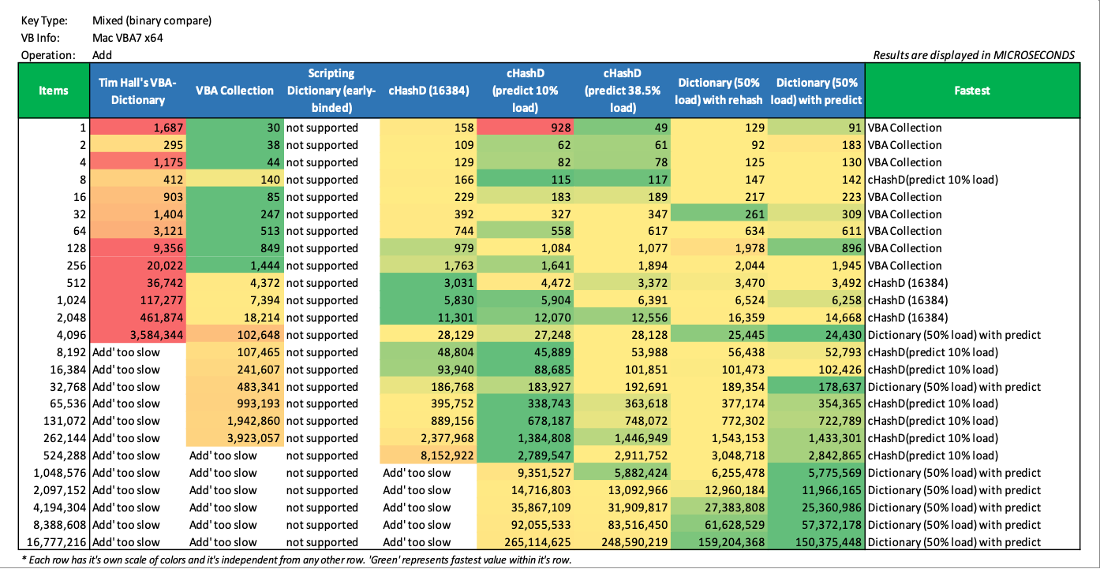Screen dimensions: 1100x569
Task: Select the cHashD (predict 38.5% load) header
Action: (x=623, y=91)
